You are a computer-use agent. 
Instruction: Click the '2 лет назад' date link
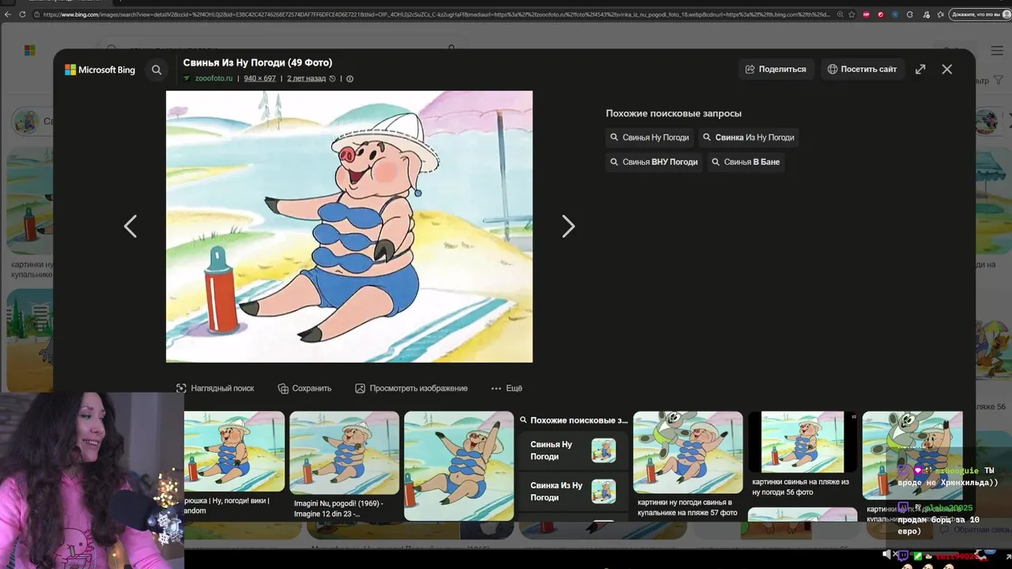[306, 78]
